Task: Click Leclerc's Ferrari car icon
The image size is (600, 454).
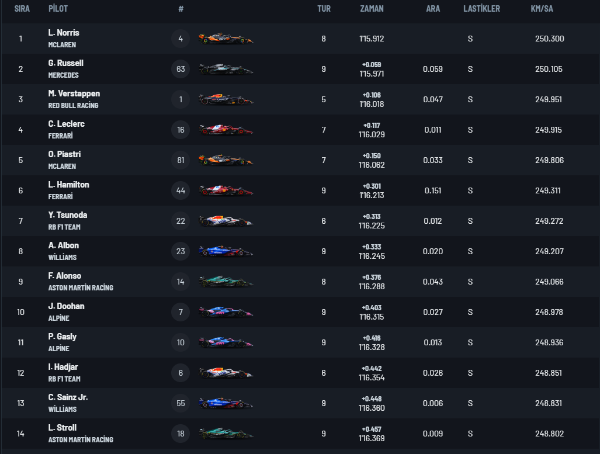Action: [x=226, y=130]
